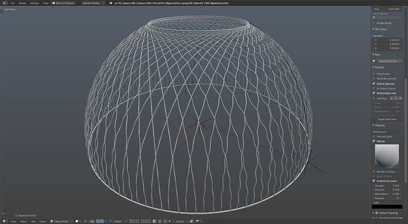The width and height of the screenshot is (408, 224).
Task: Click the Back to Previous screen icon
Action: click(54, 3)
